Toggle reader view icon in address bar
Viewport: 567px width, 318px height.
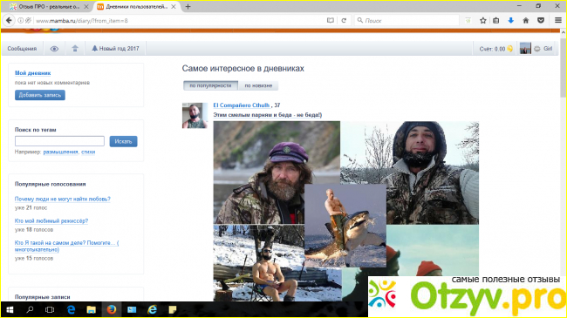[330, 21]
